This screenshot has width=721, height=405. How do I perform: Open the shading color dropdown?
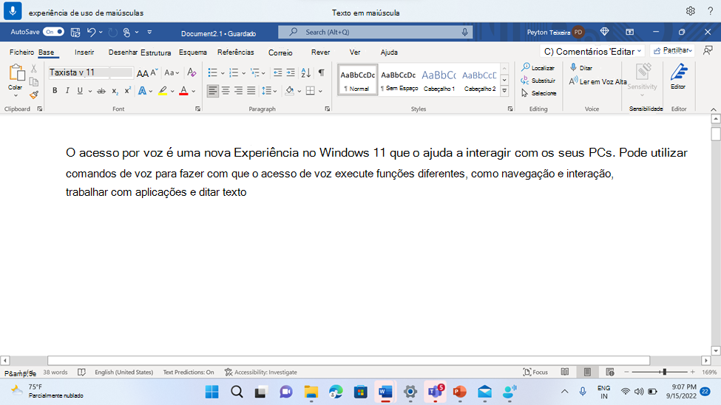pos(299,91)
